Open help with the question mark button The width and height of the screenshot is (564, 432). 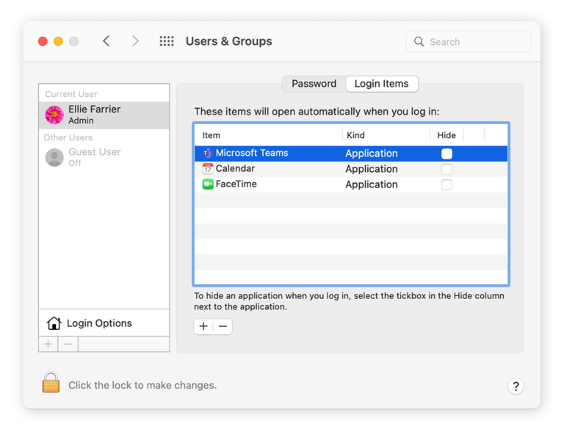coord(516,386)
